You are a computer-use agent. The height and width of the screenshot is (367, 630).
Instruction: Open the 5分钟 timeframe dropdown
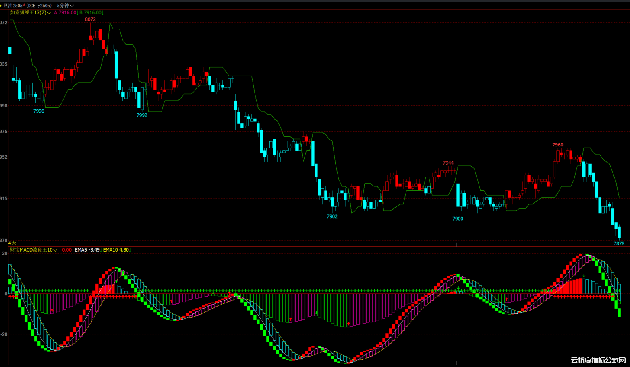pyautogui.click(x=65, y=6)
